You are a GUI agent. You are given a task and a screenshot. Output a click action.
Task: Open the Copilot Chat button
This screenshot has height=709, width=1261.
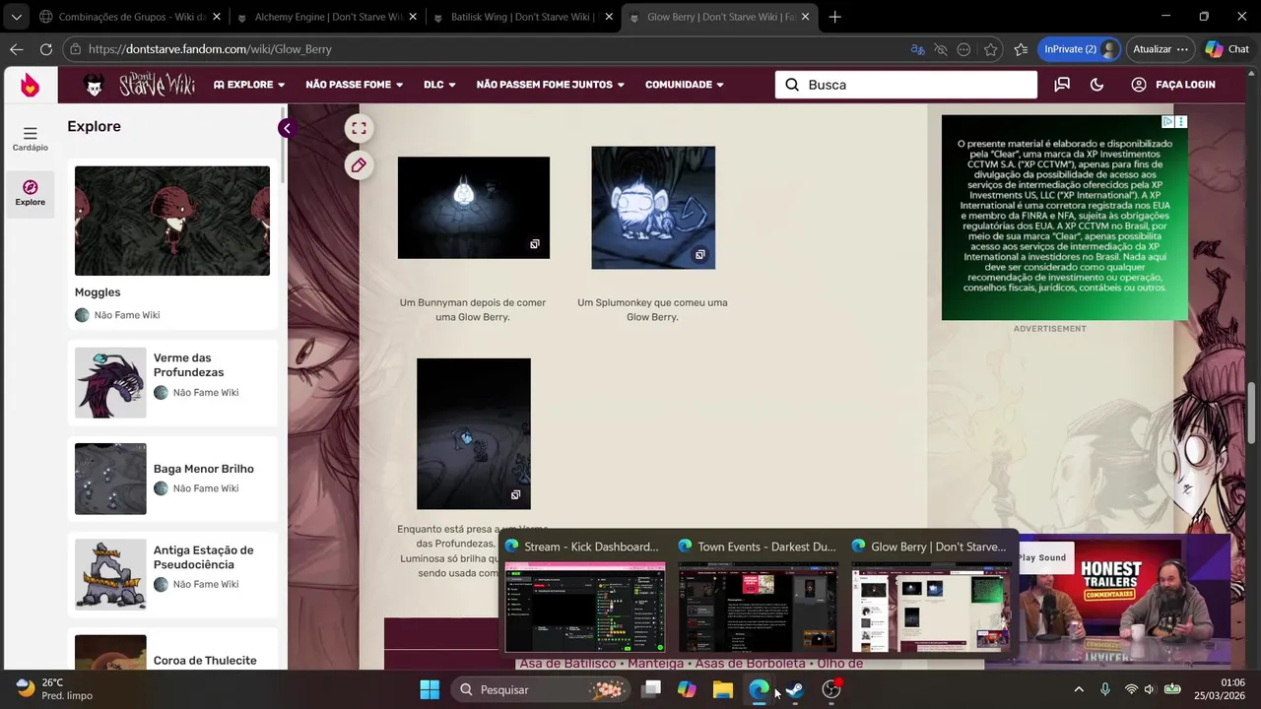point(1227,49)
